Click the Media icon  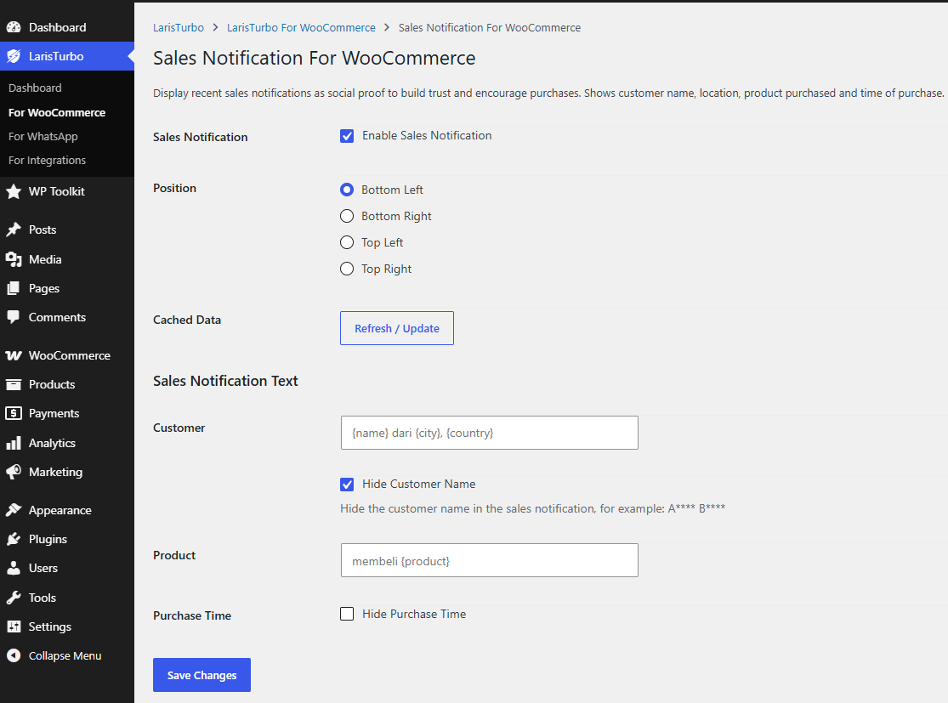[x=14, y=259]
